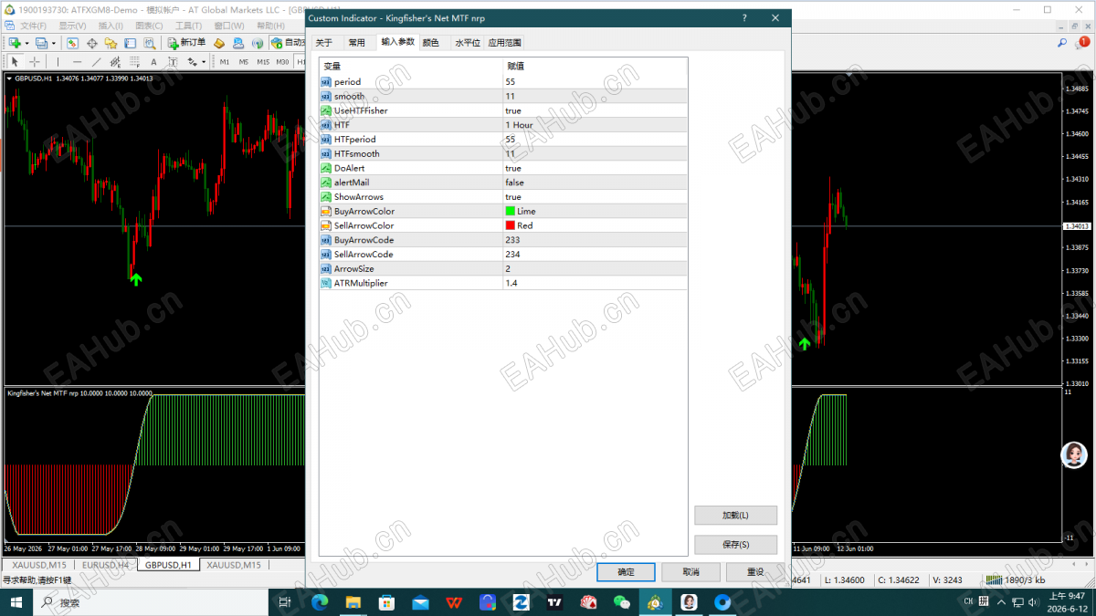Screen dimensions: 1096x616
Task: Select the Fibonacci retracement tool
Action: [134, 62]
